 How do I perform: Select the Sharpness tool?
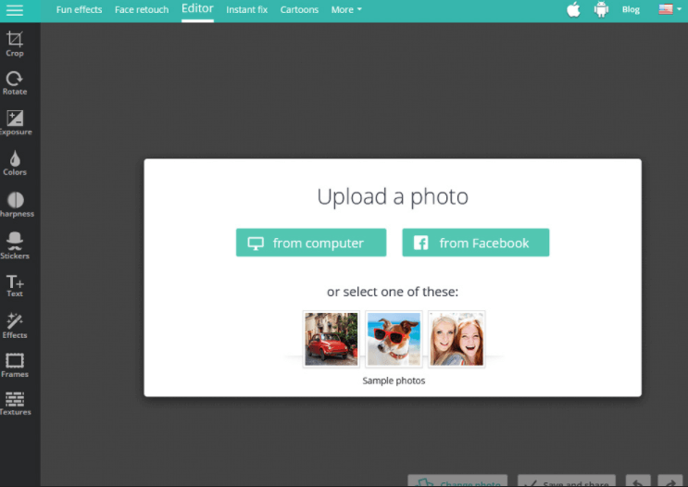click(x=17, y=205)
